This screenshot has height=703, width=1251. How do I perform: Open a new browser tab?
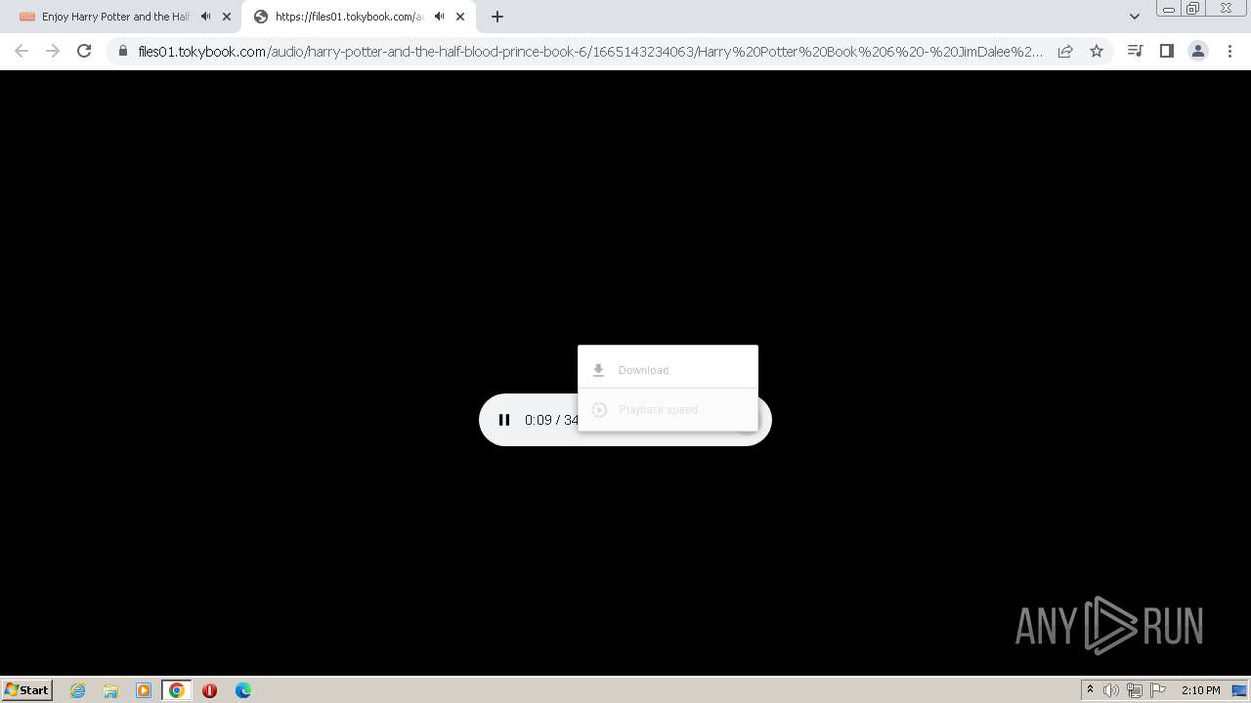(x=497, y=17)
